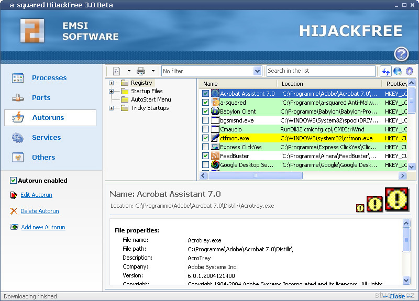Click the globe online update icon
The height and width of the screenshot is (301, 419).
click(398, 71)
